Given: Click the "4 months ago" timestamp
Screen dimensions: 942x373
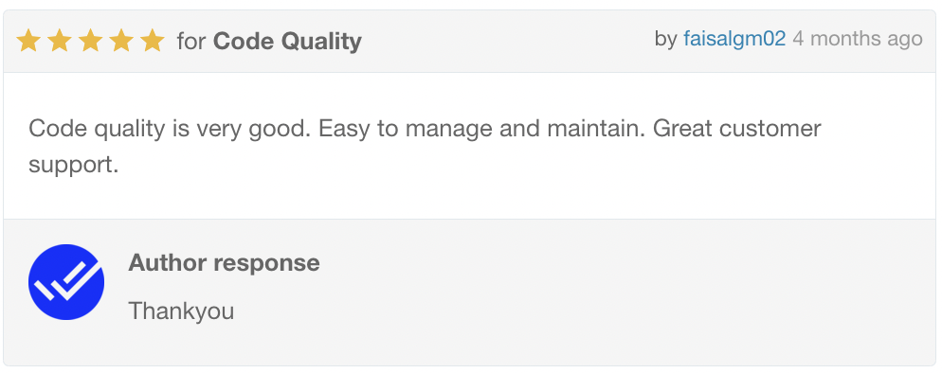Looking at the screenshot, I should pos(858,39).
